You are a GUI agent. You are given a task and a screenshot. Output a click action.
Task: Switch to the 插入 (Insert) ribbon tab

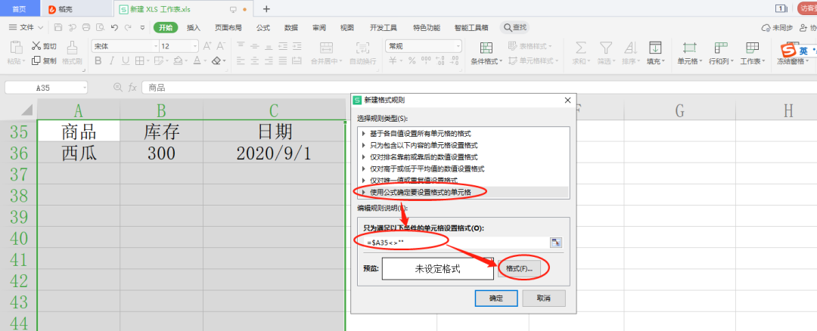tap(194, 27)
